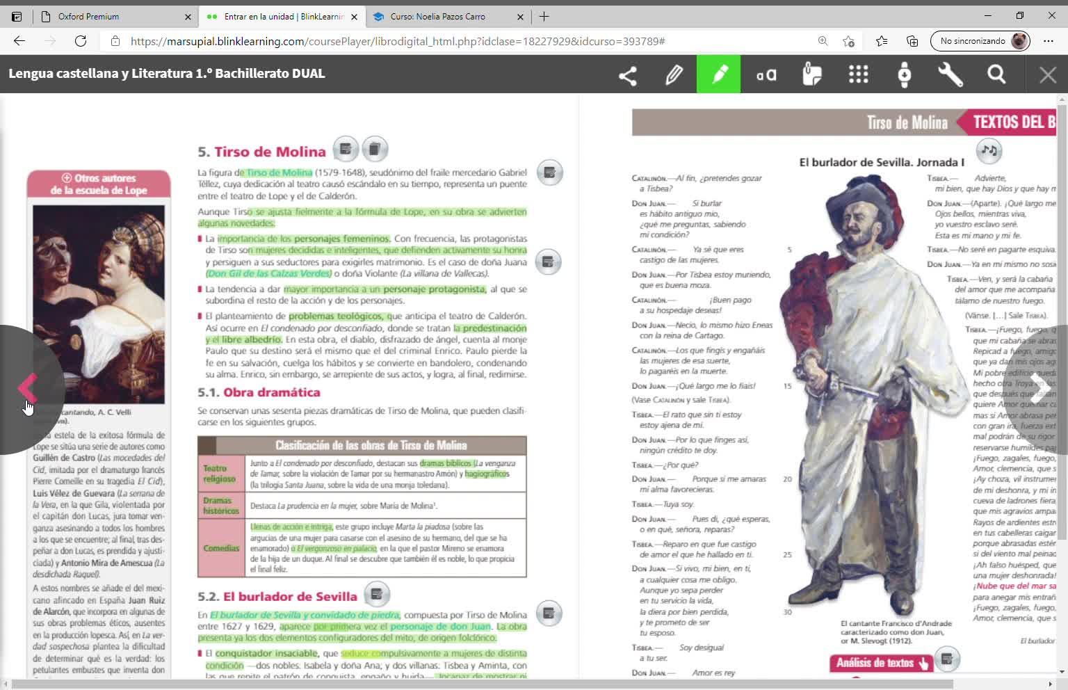This screenshot has height=690, width=1068.
Task: Open the browser favorites list
Action: click(882, 41)
